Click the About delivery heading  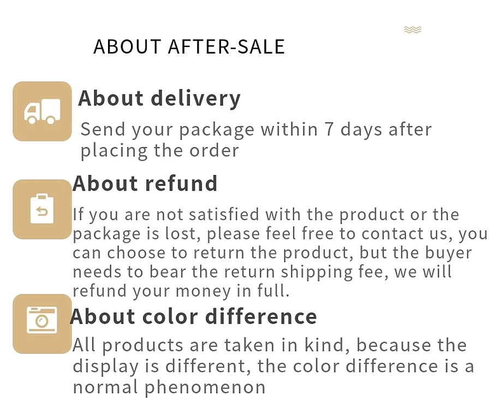[159, 99]
